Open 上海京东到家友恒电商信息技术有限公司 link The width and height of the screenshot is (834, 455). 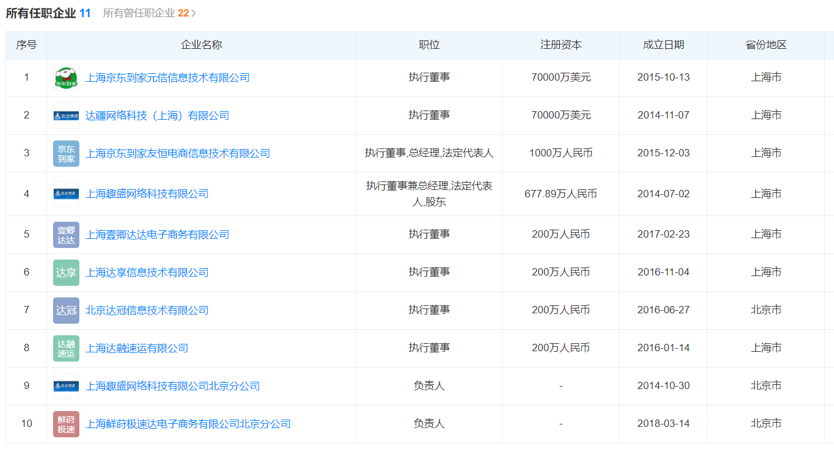[x=178, y=153]
